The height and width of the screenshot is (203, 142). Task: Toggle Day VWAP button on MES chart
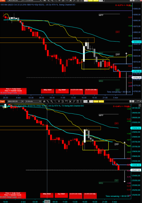coord(62,91)
